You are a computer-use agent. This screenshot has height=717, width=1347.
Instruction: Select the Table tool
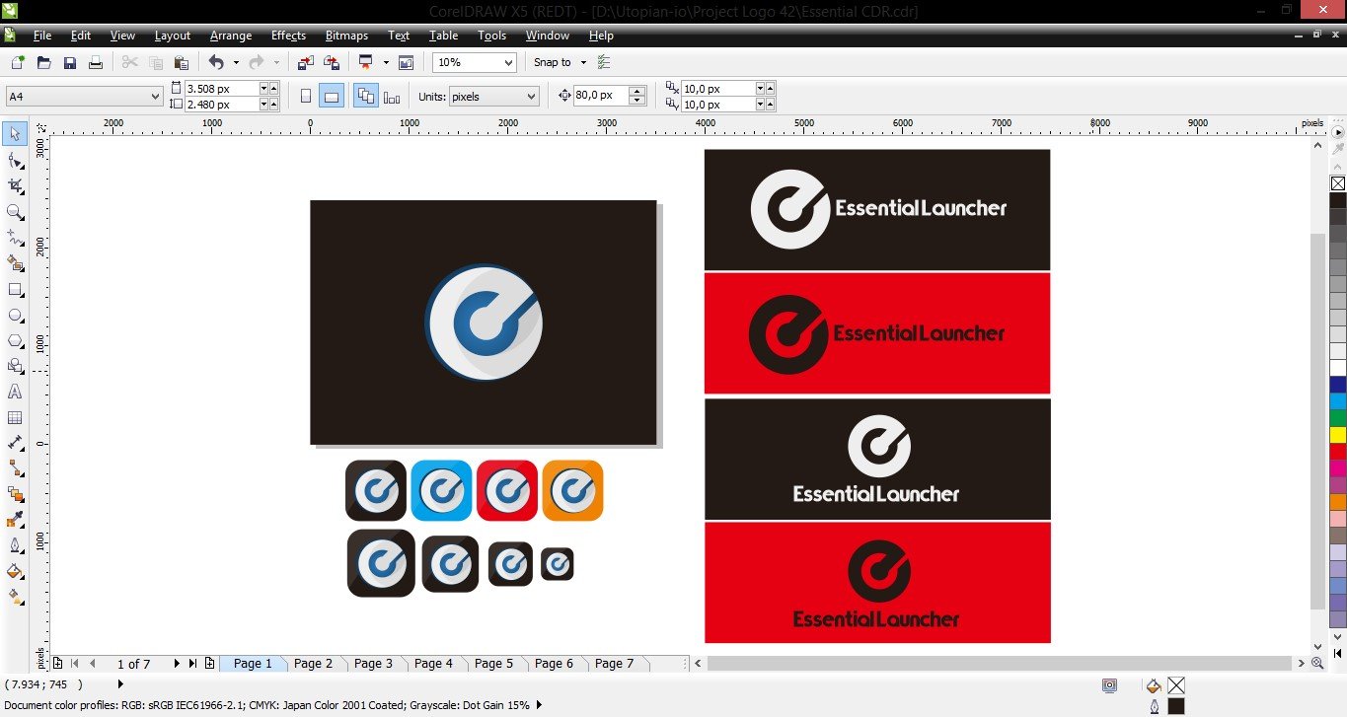click(15, 417)
